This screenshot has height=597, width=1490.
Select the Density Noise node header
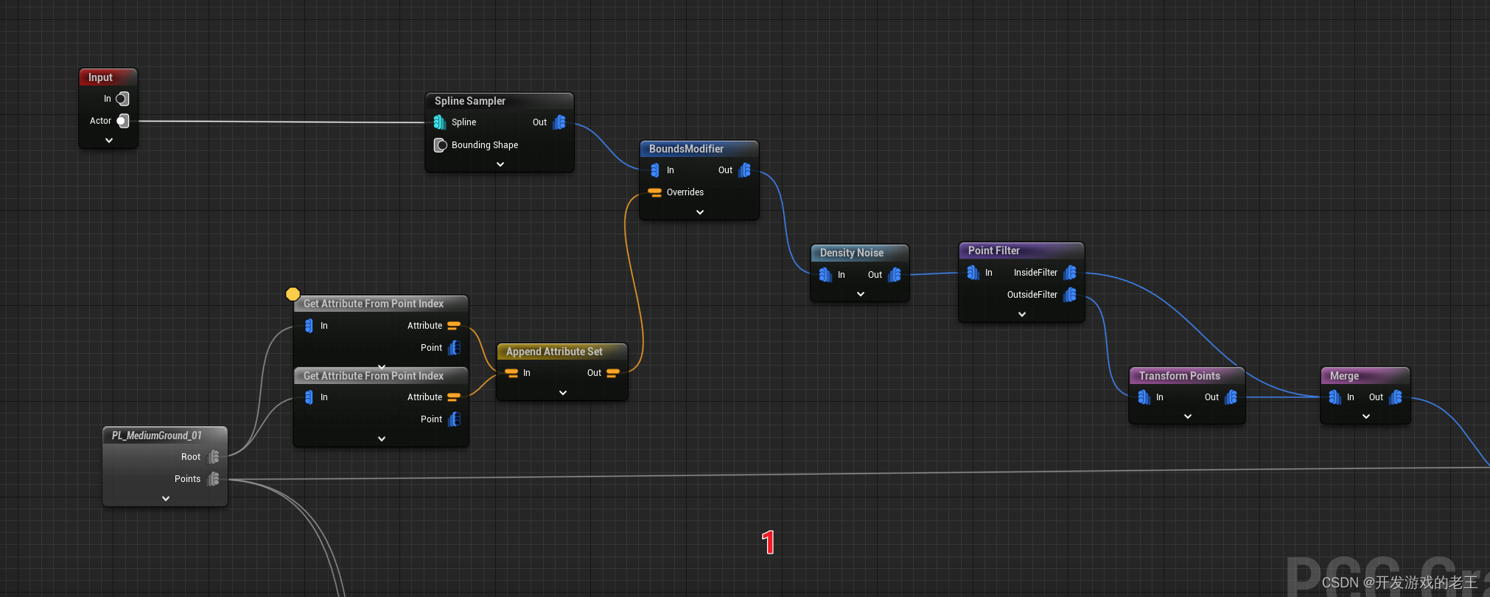click(x=860, y=253)
